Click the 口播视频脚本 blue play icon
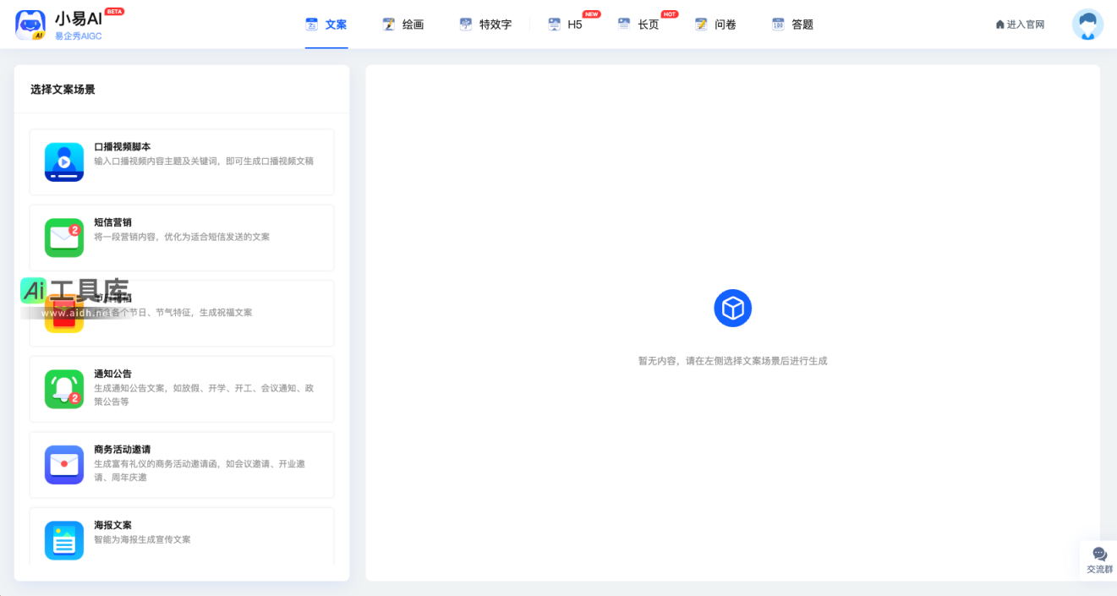This screenshot has height=596, width=1117. point(63,161)
